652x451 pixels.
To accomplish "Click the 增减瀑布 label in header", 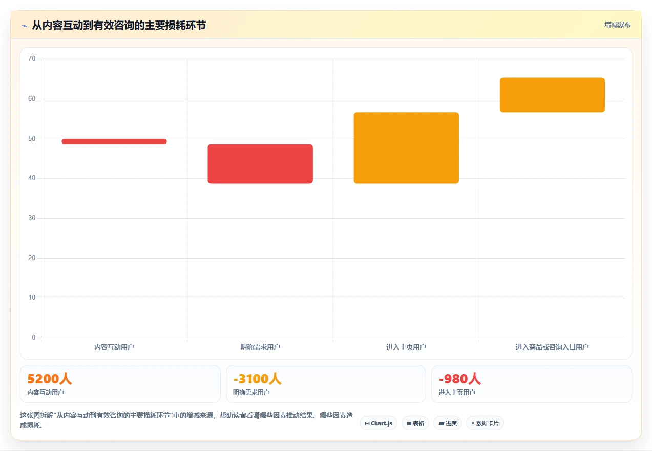I will (618, 25).
